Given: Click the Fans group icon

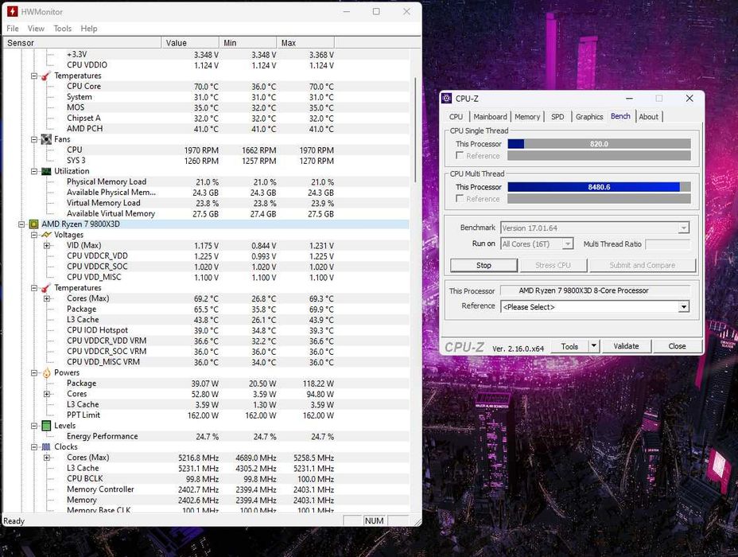Looking at the screenshot, I should tap(46, 139).
